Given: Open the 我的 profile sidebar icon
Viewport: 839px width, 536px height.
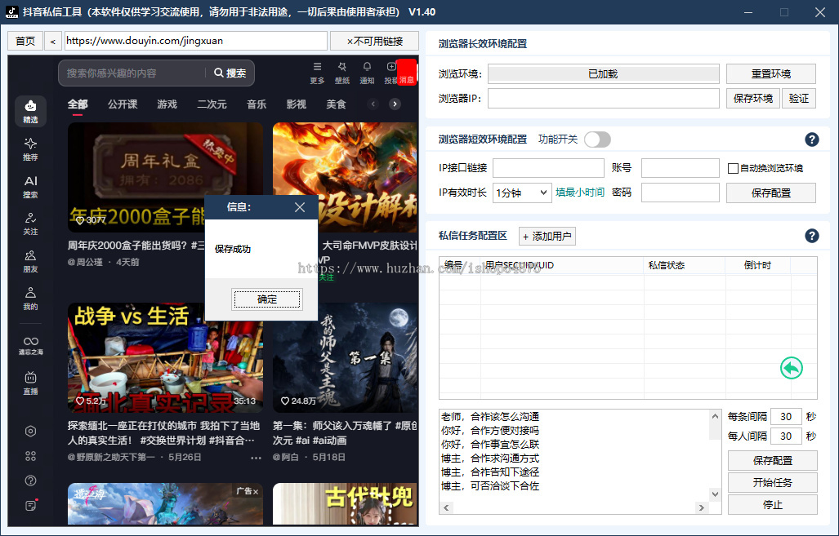Looking at the screenshot, I should [30, 299].
